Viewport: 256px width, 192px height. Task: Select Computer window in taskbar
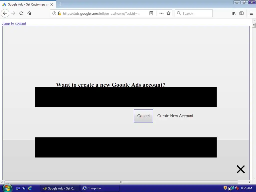[100, 188]
